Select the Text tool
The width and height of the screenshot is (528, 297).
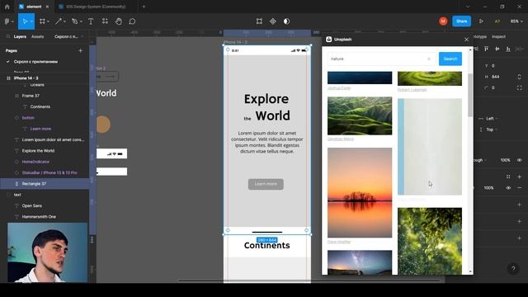point(91,21)
